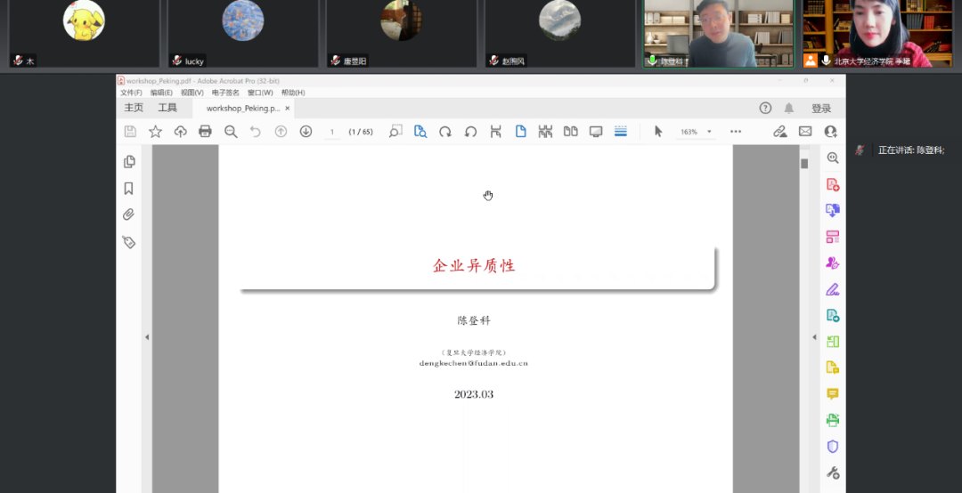Open the 文件(F) menu
This screenshot has width=962, height=493.
[131, 93]
